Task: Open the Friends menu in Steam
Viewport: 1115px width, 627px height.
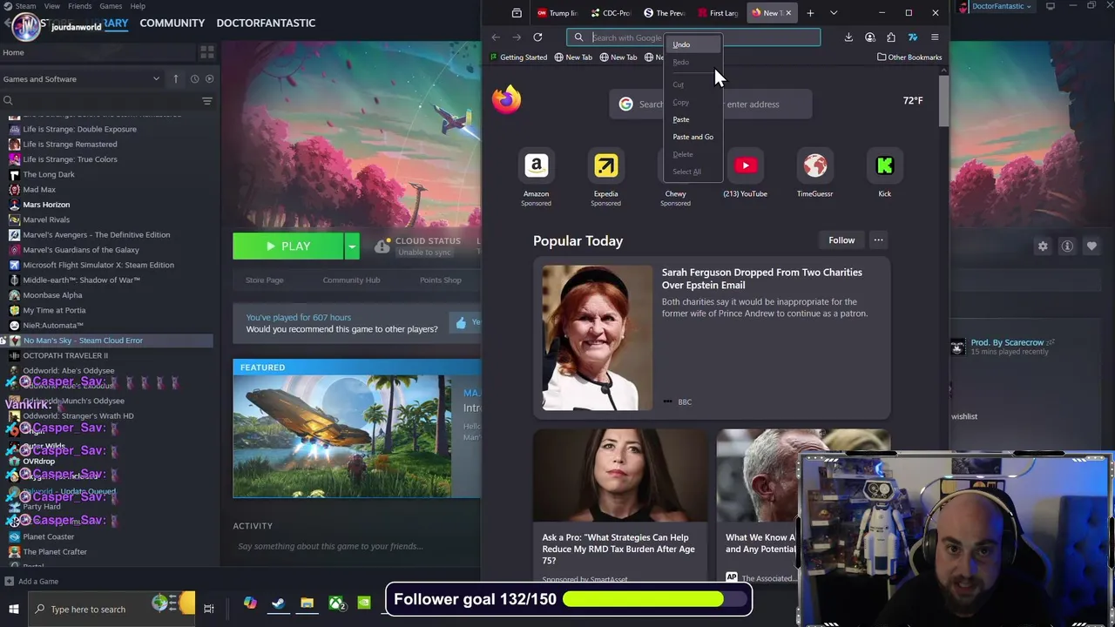Action: pos(79,6)
